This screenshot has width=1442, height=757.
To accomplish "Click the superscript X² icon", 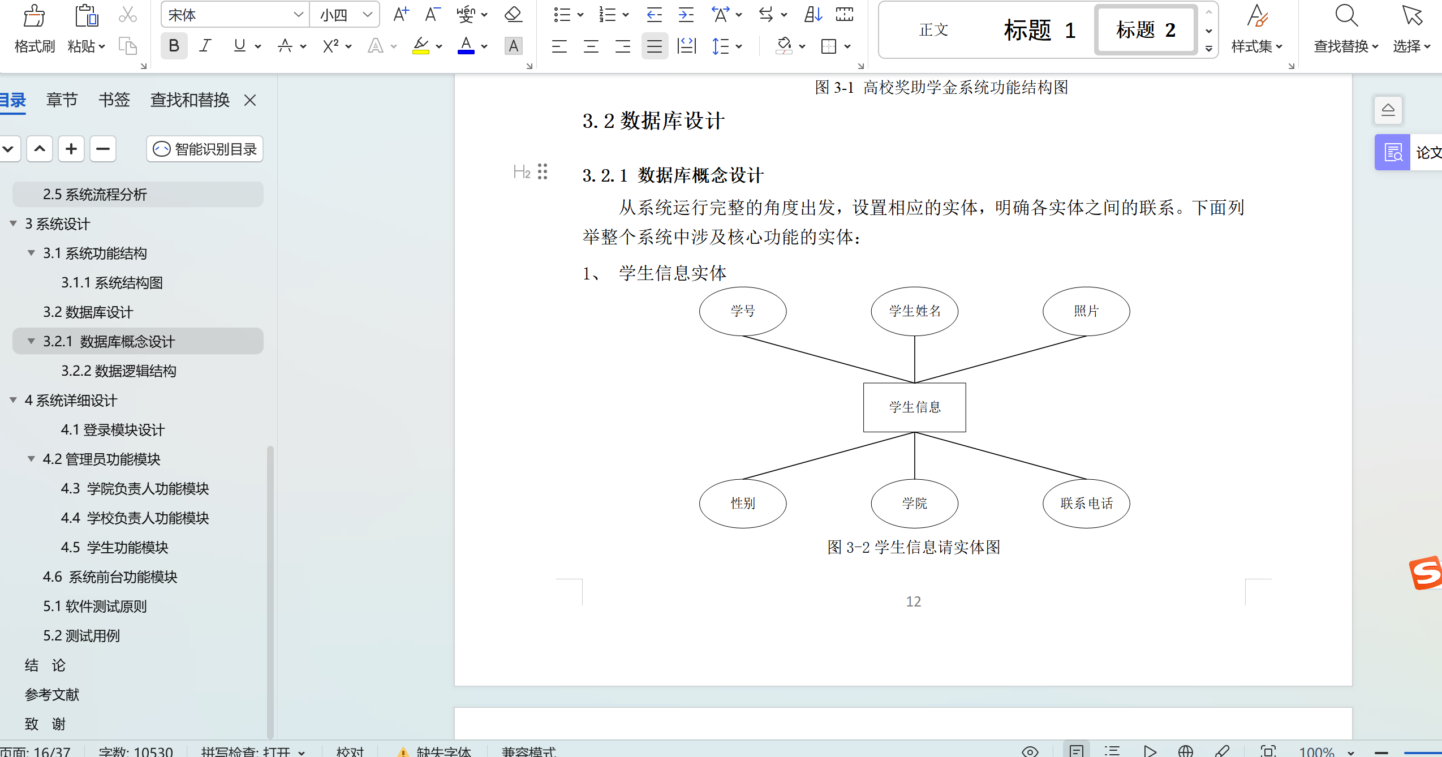I will (x=330, y=46).
